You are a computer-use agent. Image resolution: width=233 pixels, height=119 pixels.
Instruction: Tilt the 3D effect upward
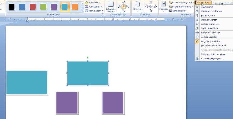click(x=151, y=2)
